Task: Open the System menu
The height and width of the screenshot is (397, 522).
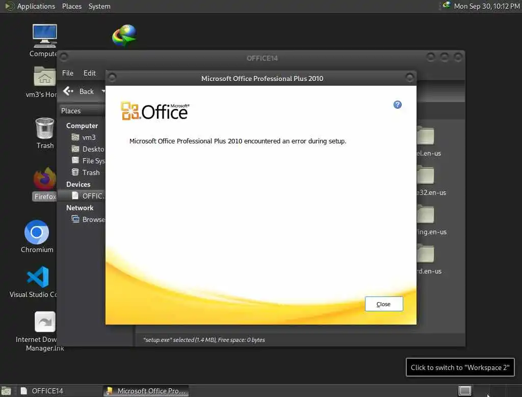Action: tap(99, 6)
